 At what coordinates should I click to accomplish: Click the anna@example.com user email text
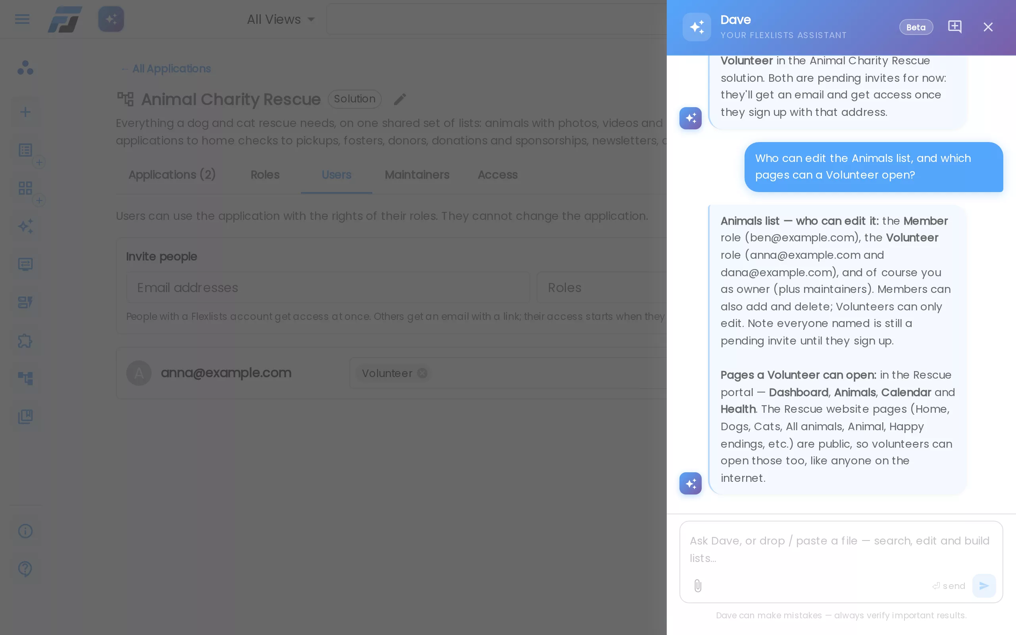[x=226, y=373]
